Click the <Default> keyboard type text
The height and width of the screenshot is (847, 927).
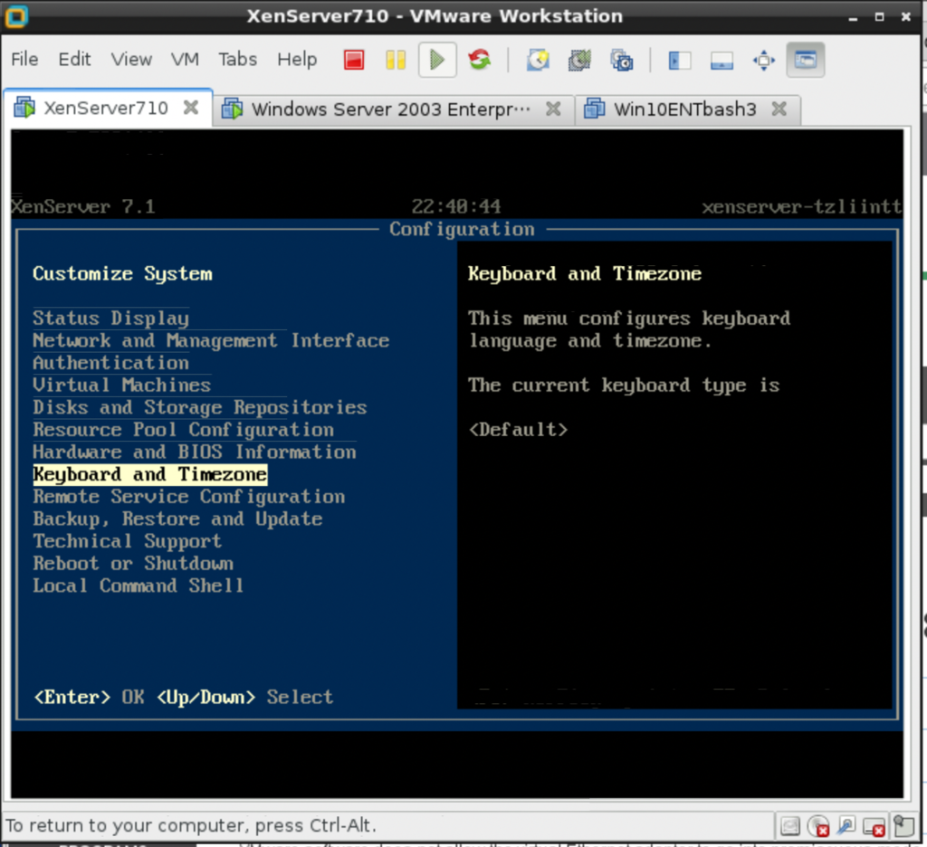tap(518, 429)
